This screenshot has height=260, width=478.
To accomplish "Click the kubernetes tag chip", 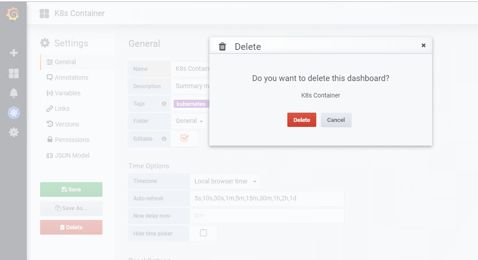I will [191, 104].
